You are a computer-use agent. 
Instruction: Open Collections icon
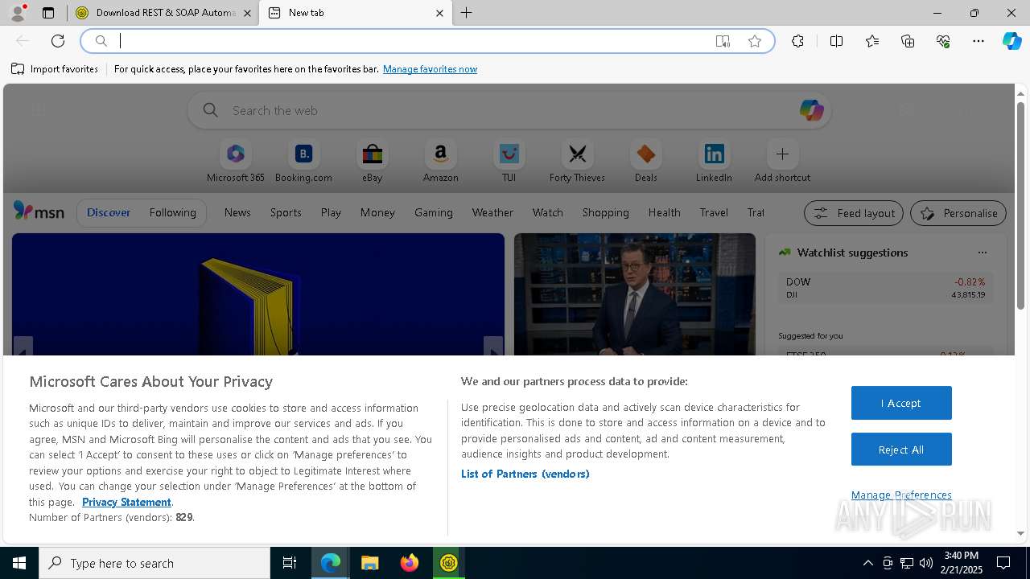pos(908,41)
